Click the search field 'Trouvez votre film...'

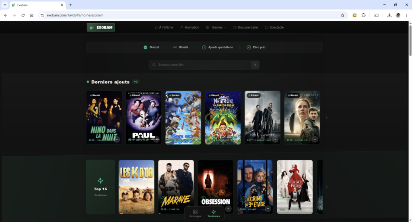click(204, 65)
